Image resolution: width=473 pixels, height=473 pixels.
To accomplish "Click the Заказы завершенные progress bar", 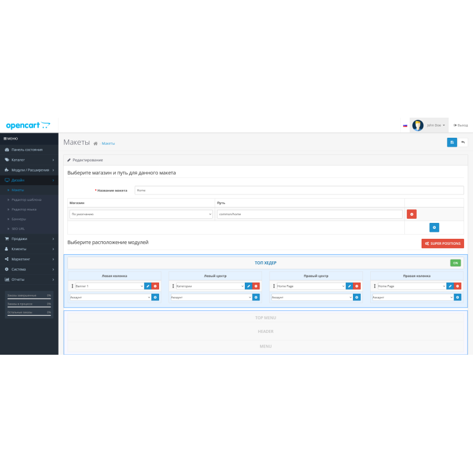I will tap(29, 298).
